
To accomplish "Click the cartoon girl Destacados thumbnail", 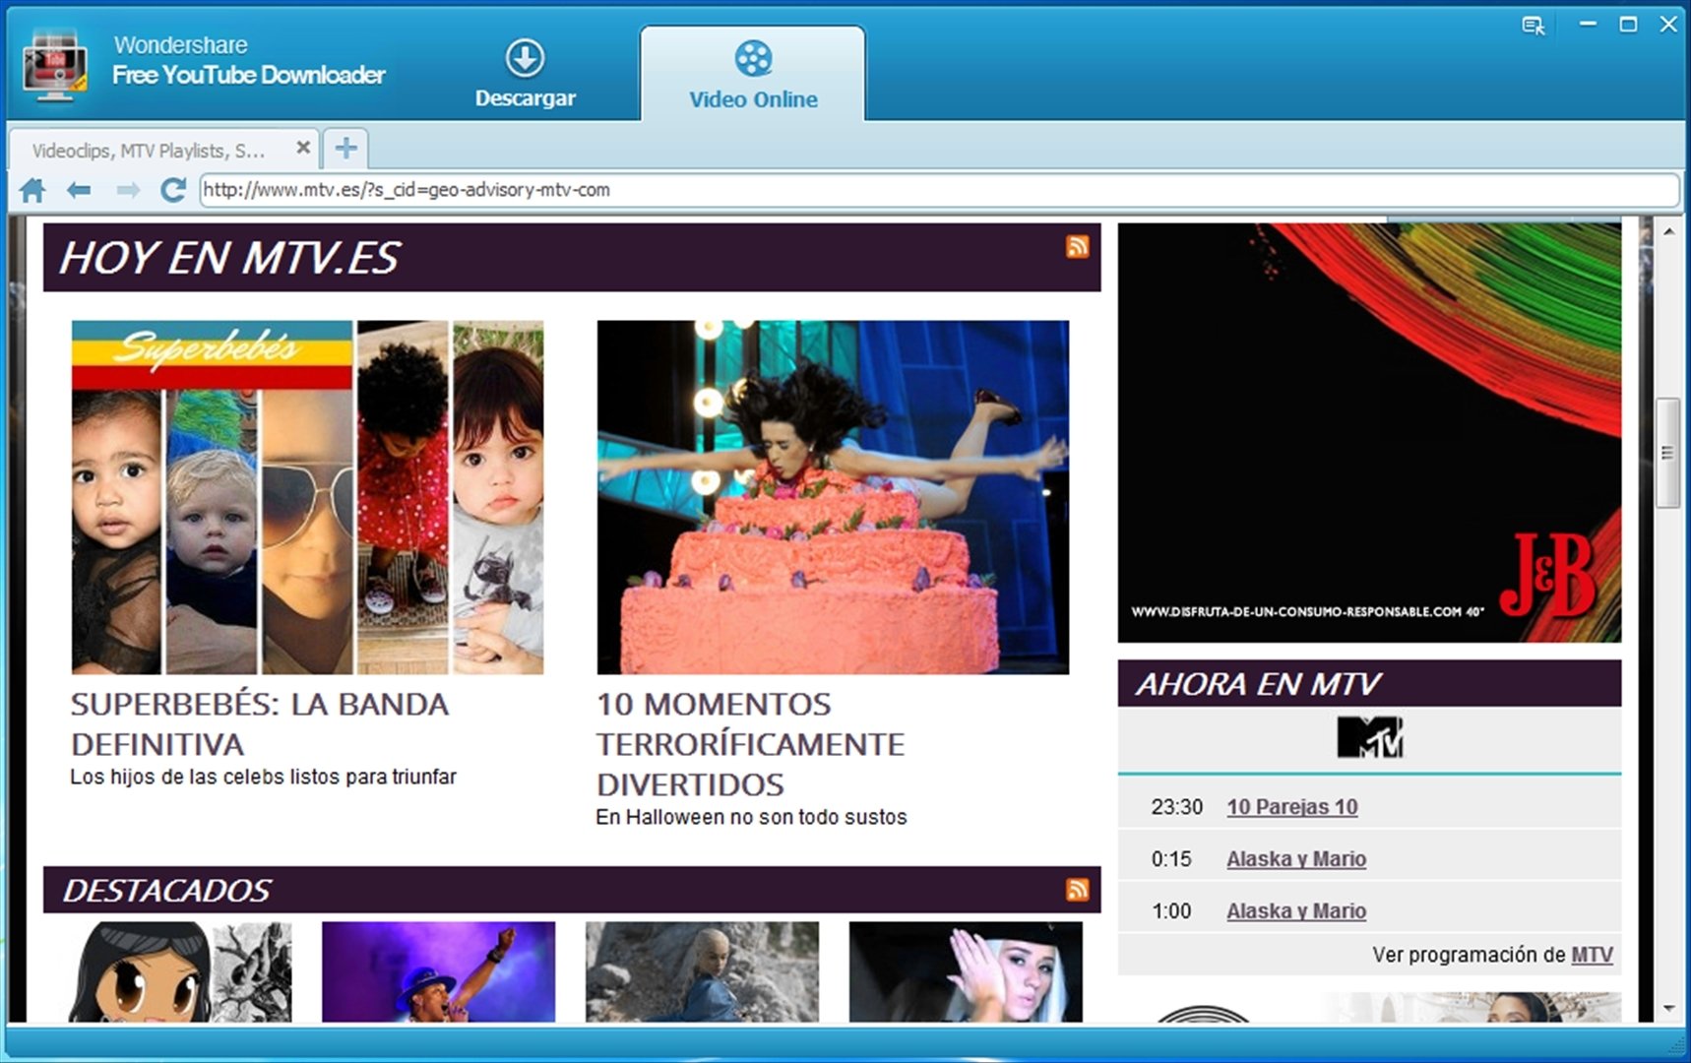I will 180,971.
